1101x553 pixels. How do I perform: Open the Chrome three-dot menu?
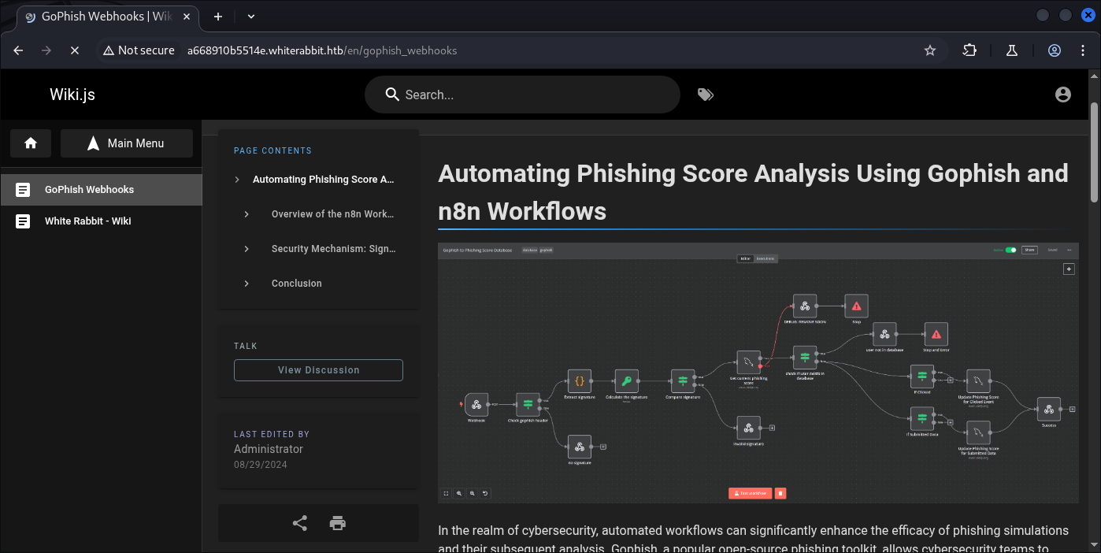tap(1081, 50)
